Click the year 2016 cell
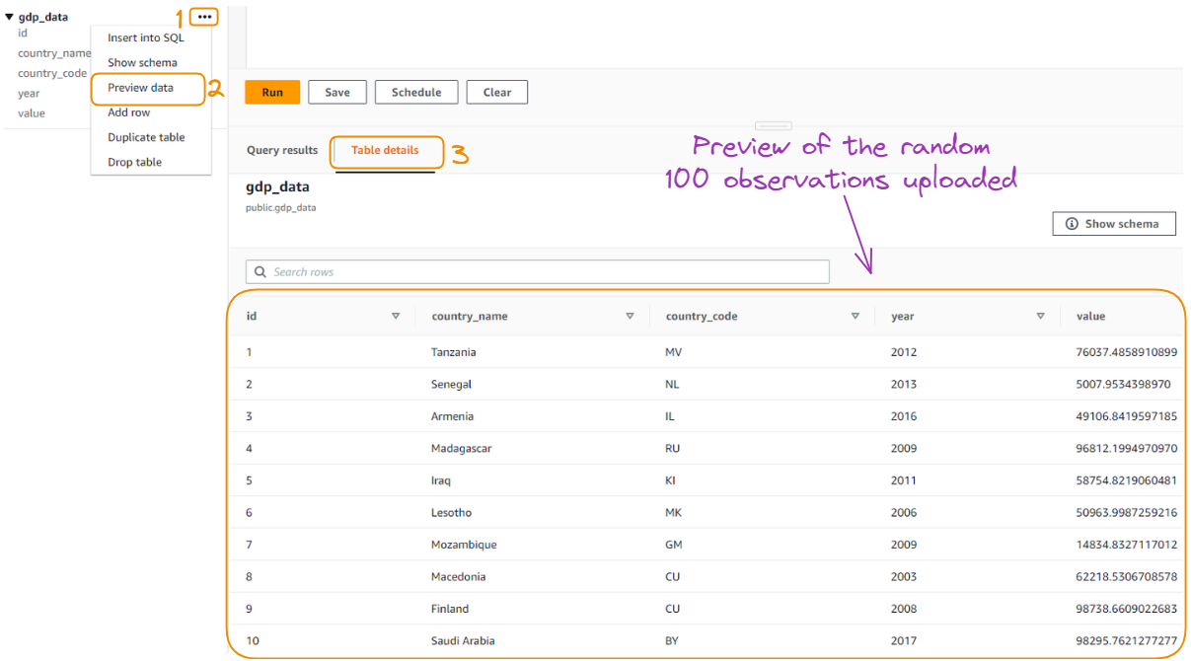The image size is (1191, 661). [x=904, y=416]
